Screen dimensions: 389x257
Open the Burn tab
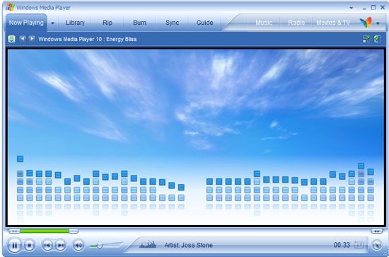click(x=139, y=23)
